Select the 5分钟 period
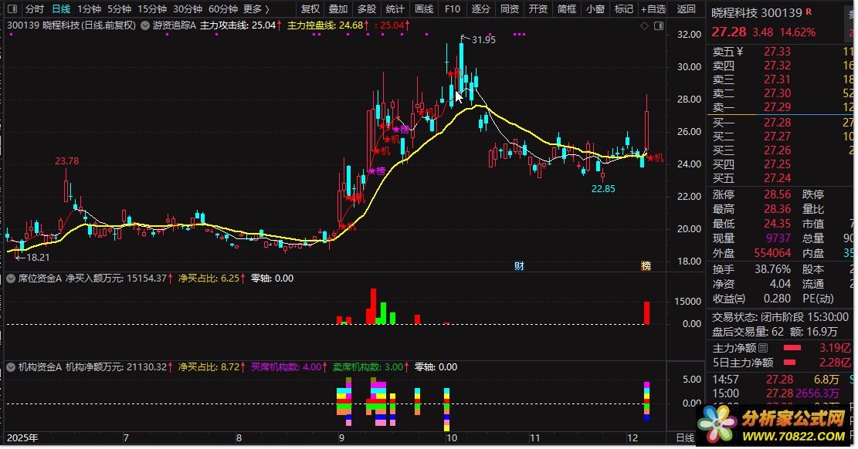The height and width of the screenshot is (449, 858). click(119, 8)
